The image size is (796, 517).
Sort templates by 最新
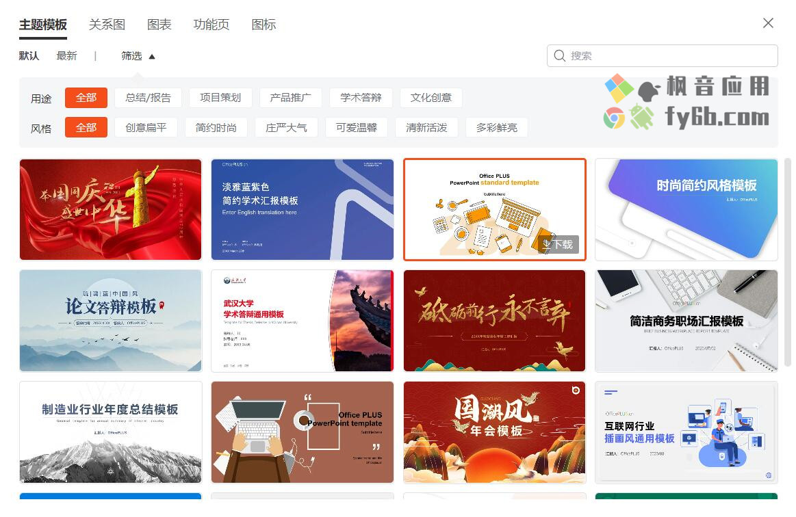[x=66, y=56]
